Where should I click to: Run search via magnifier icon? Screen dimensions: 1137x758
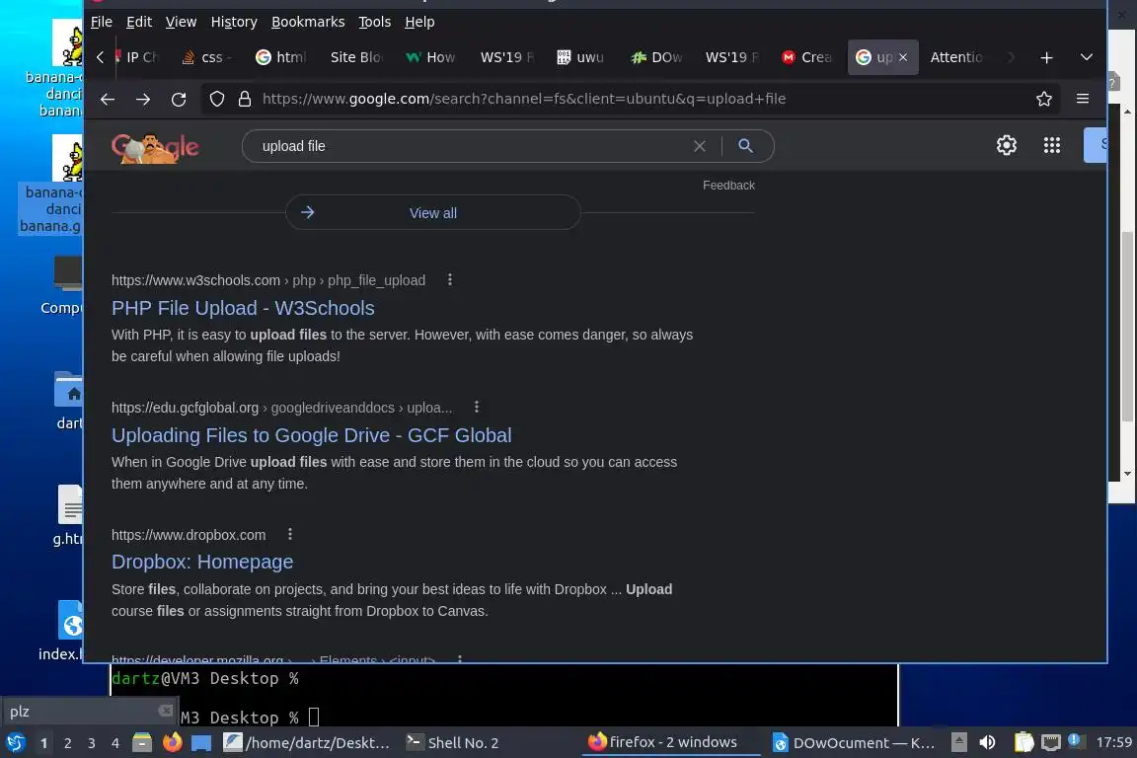pyautogui.click(x=745, y=146)
